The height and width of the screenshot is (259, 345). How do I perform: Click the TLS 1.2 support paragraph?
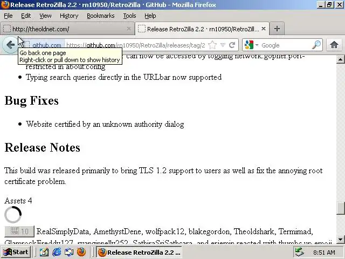click(163, 176)
